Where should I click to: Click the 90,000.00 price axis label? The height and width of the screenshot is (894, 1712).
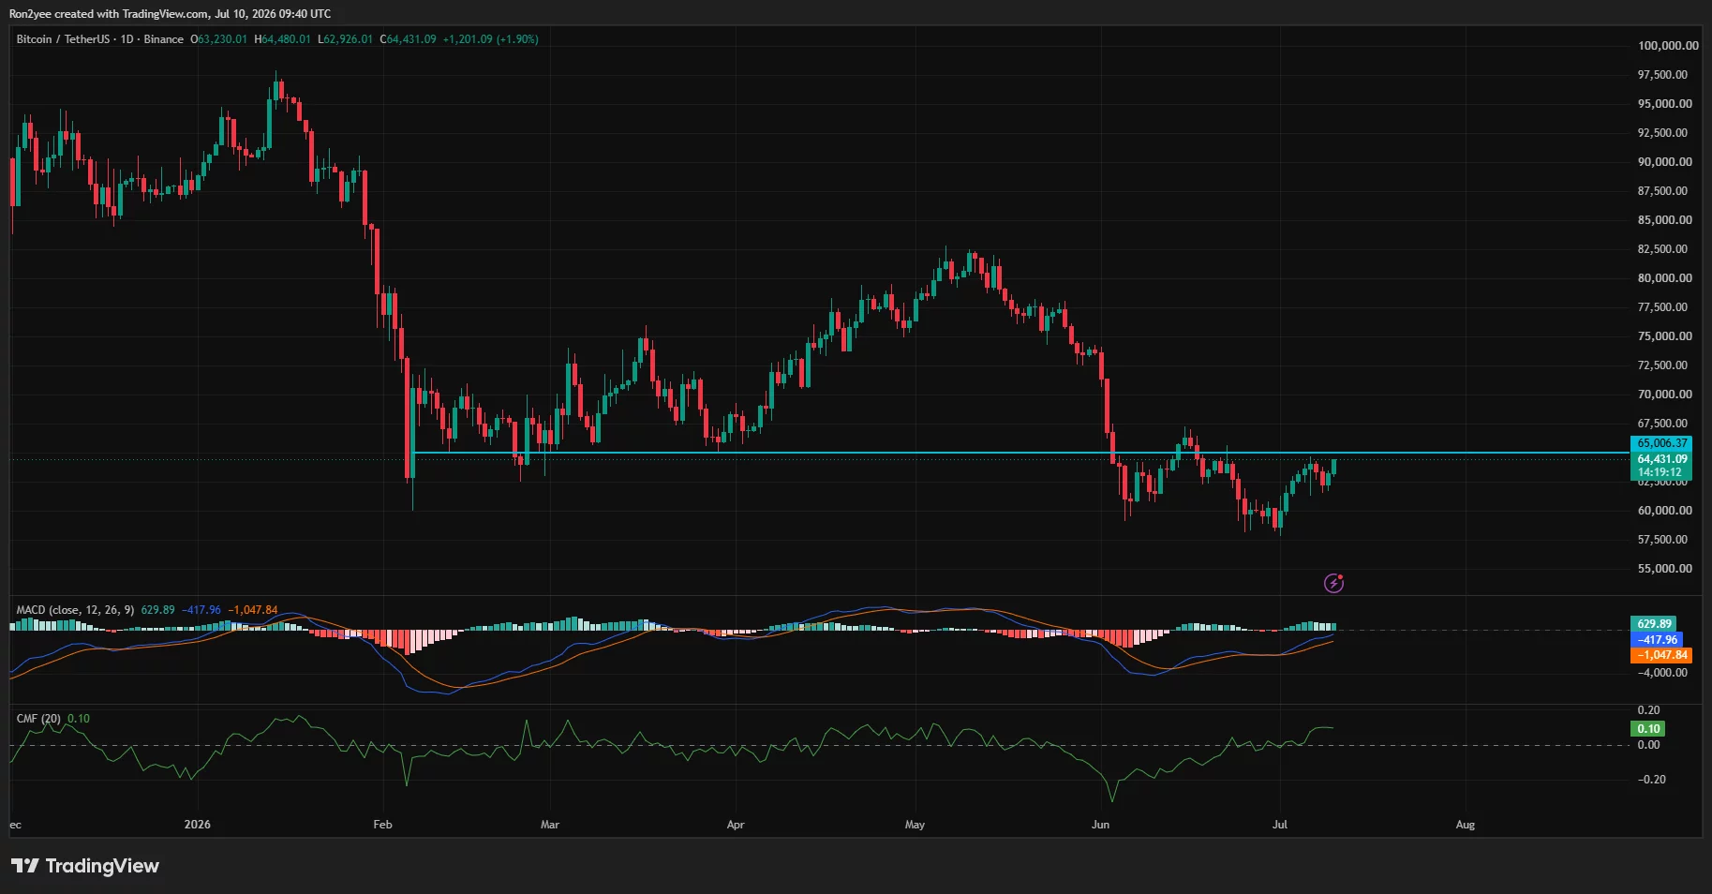(1664, 162)
